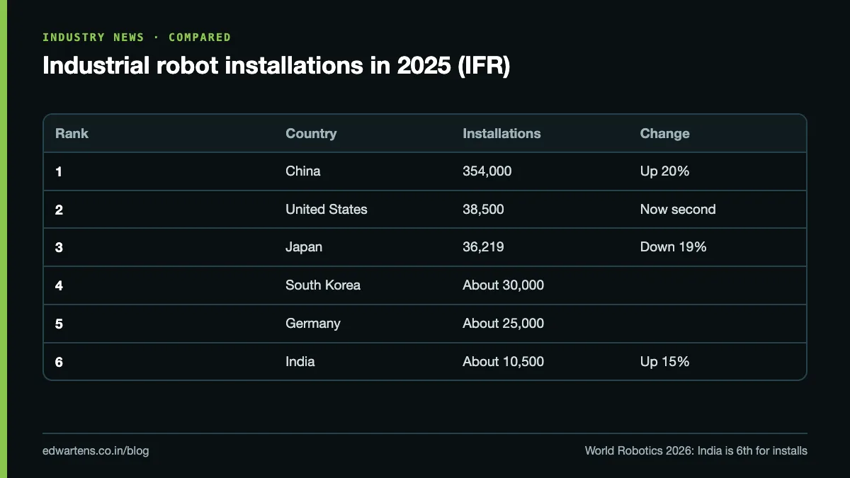The height and width of the screenshot is (478, 850).
Task: Click the 'World Robotics 2026' footer caption
Action: (696, 450)
